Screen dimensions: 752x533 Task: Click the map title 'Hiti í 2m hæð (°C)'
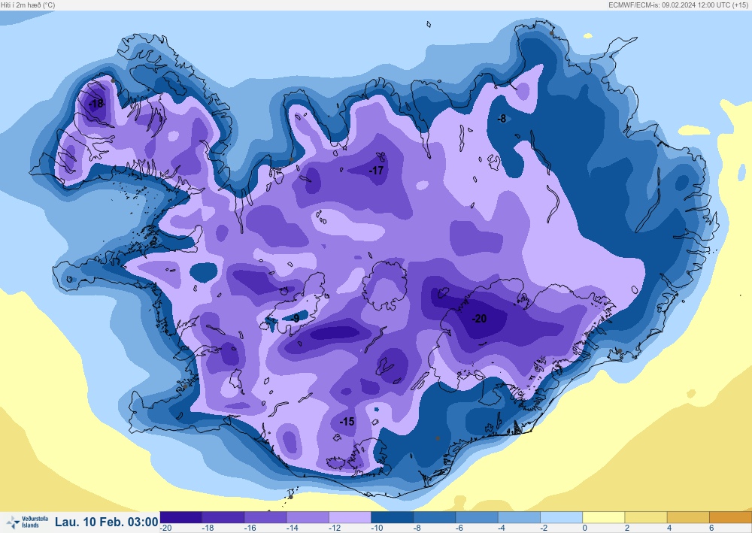pos(28,5)
